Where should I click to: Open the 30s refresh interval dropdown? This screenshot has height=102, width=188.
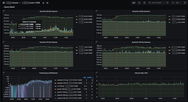point(178,3)
